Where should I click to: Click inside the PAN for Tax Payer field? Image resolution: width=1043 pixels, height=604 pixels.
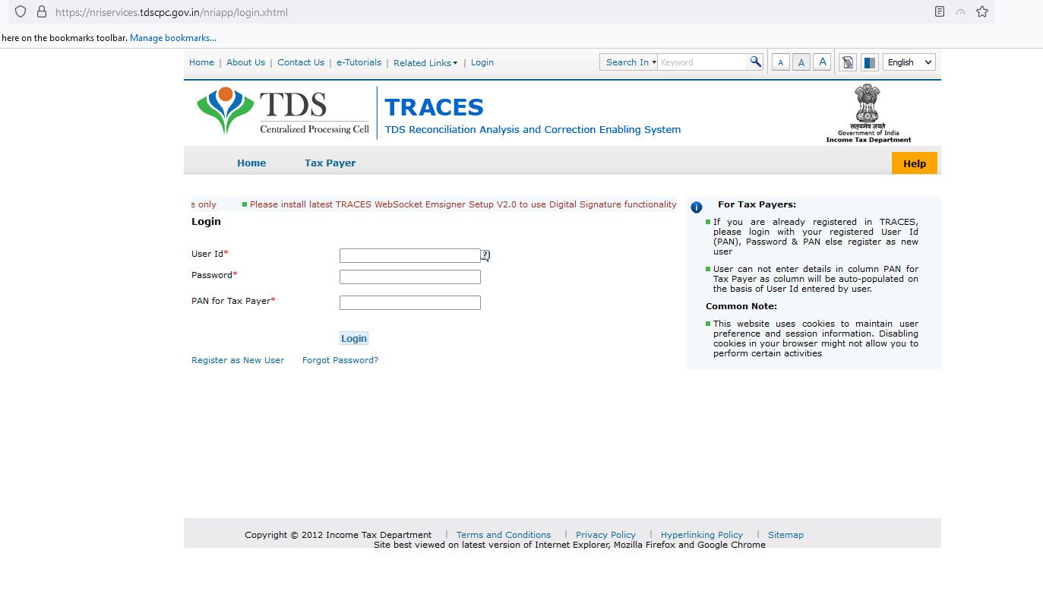point(409,302)
